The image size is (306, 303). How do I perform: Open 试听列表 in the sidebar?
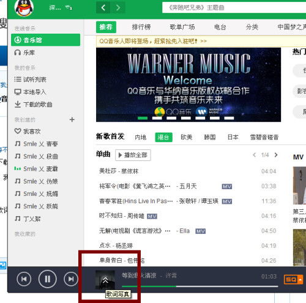tap(30, 80)
